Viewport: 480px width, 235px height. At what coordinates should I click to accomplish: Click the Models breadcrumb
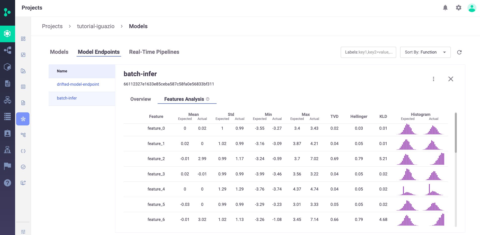[138, 26]
